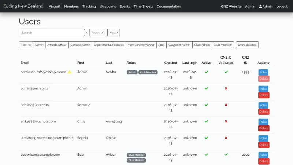The image size is (293, 165).
Task: Click the Created column header
Action: [171, 63]
